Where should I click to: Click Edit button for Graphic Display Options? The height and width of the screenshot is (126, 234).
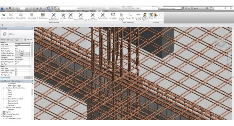pos(22,55)
